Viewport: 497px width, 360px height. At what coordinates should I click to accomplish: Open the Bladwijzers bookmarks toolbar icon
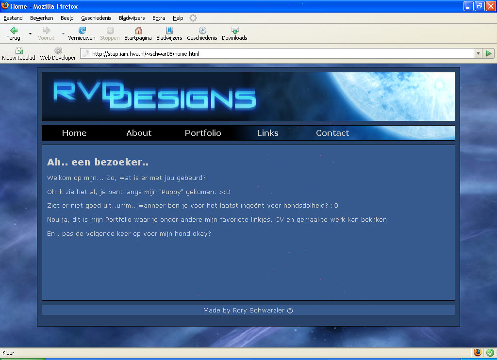pyautogui.click(x=169, y=31)
